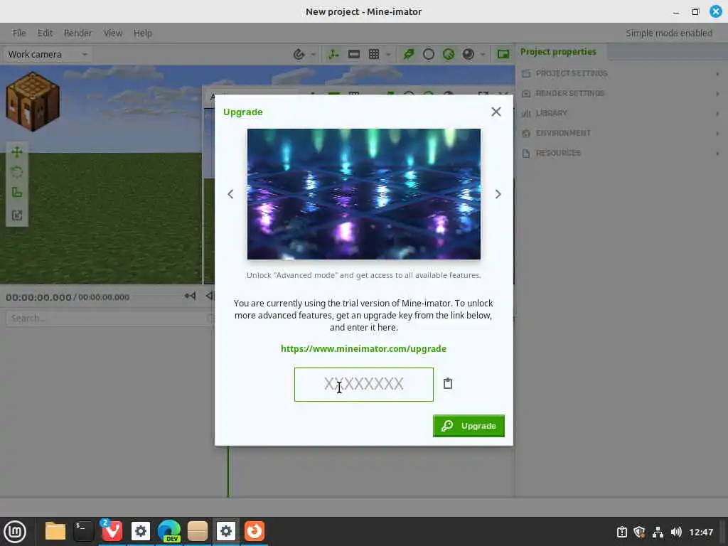728x546 pixels.
Task: Open the Help menu
Action: [x=143, y=33]
